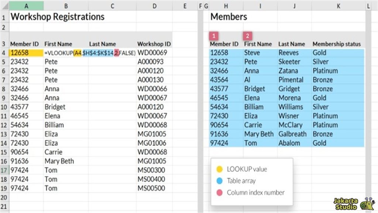Click the Workshop Registrations title cell
378x213 pixels.
58,17
